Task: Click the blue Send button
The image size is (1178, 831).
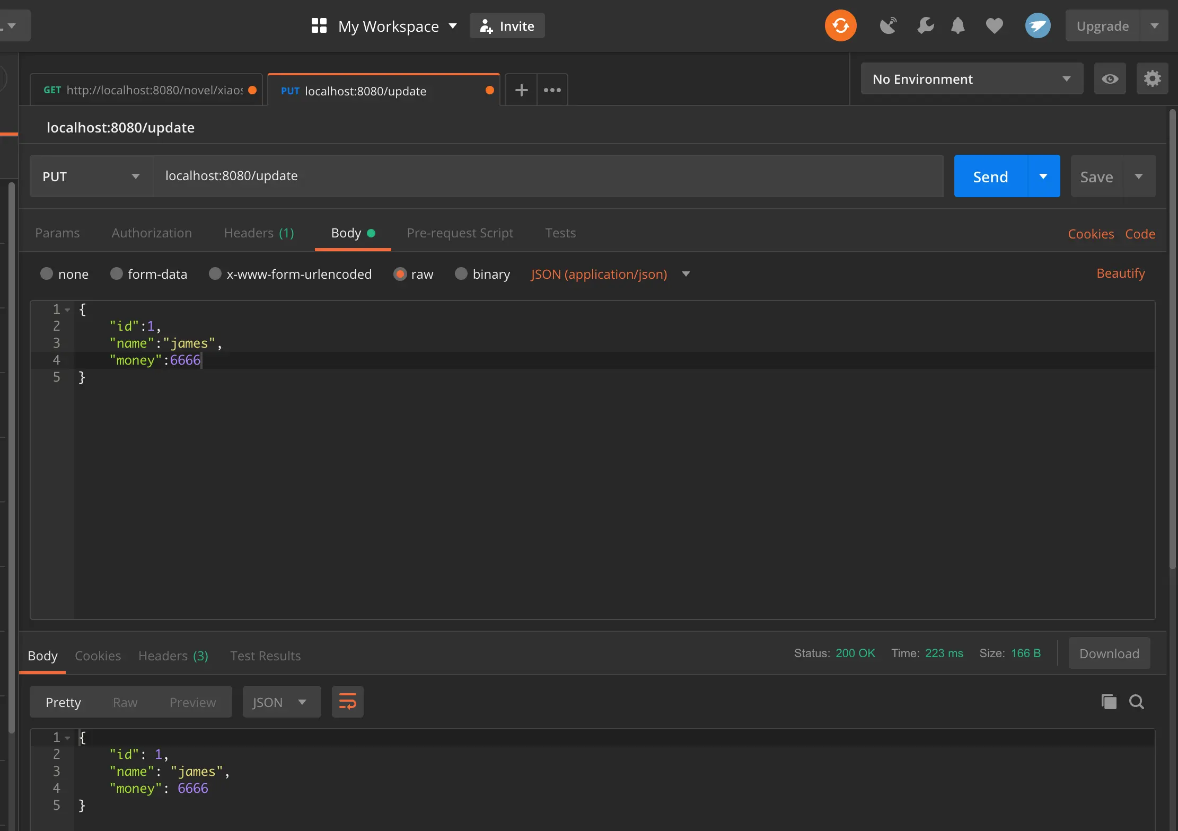Action: point(990,176)
